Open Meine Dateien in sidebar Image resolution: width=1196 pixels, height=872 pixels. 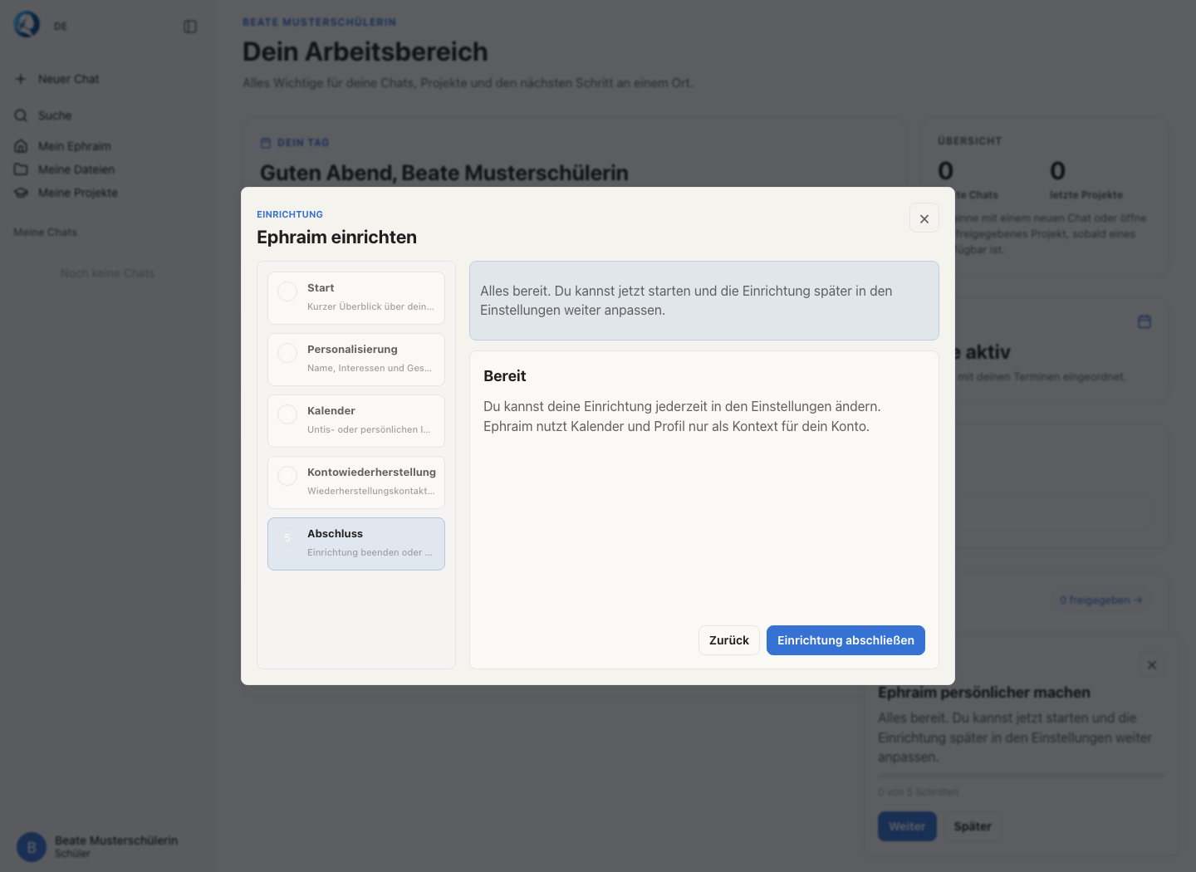pyautogui.click(x=76, y=169)
